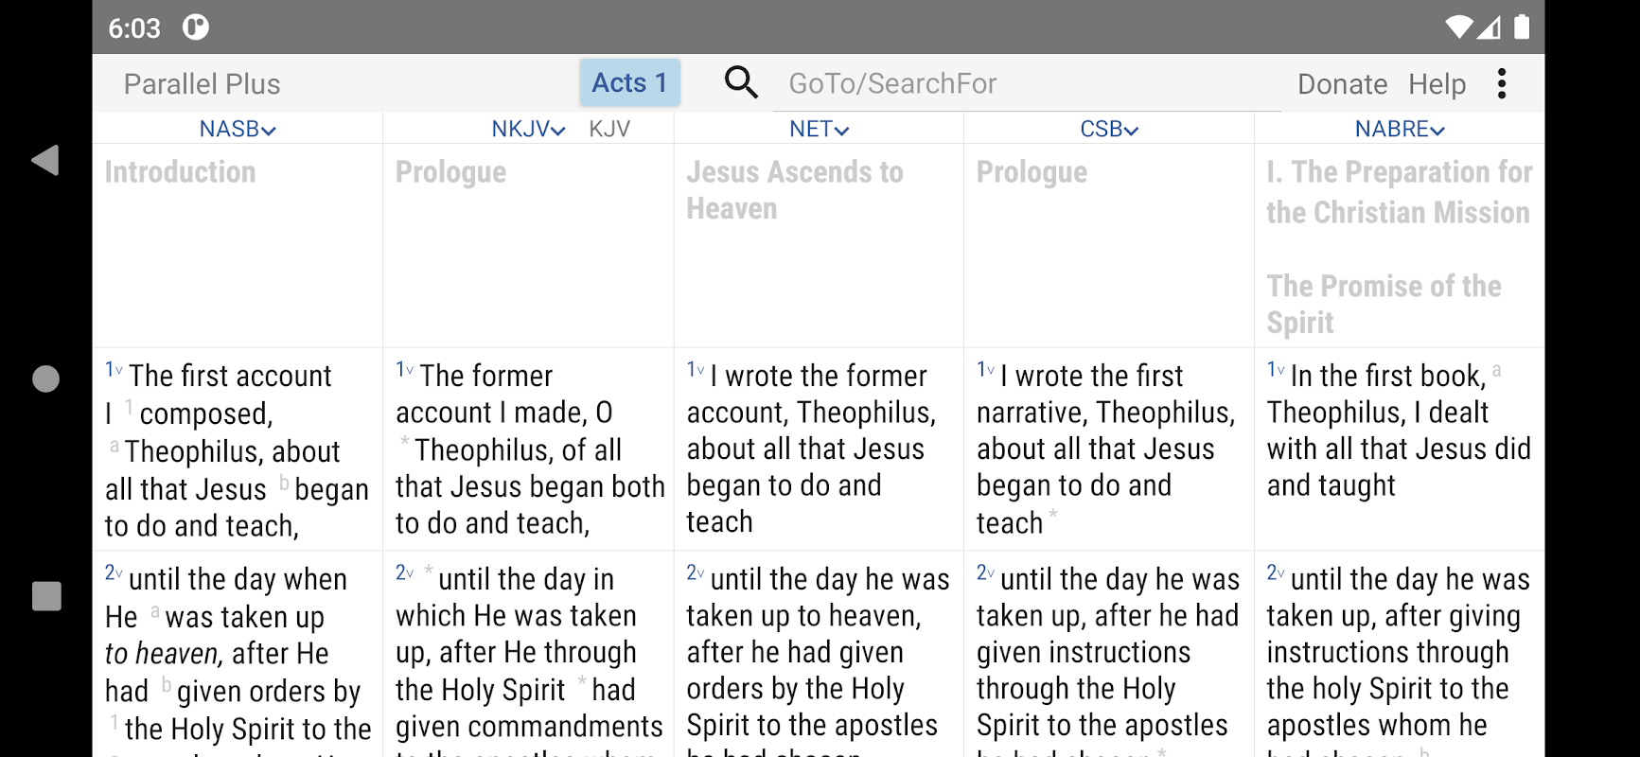The width and height of the screenshot is (1640, 757).
Task: Open the Help menu item
Action: [1437, 84]
